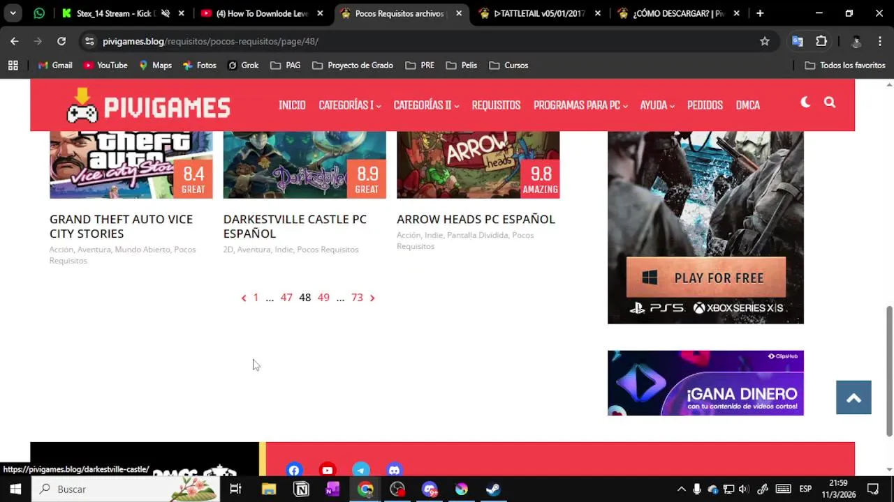Open the browser extensions puzzle icon
The height and width of the screenshot is (502, 894).
coord(821,41)
